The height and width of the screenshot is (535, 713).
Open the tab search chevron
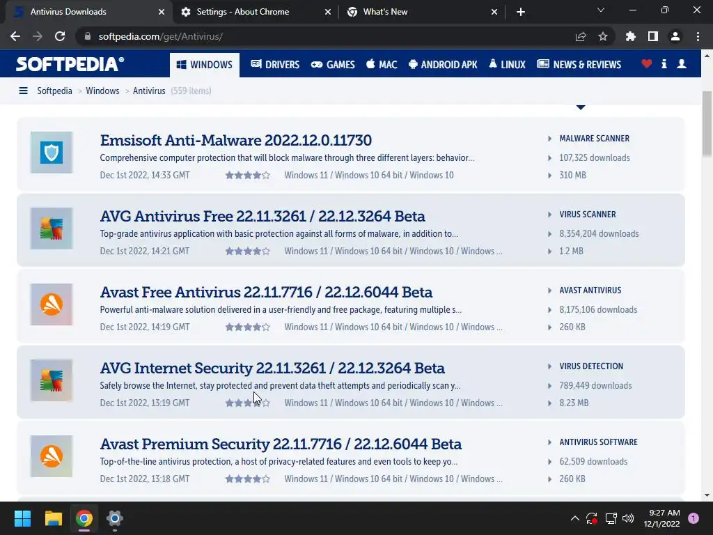coord(601,10)
